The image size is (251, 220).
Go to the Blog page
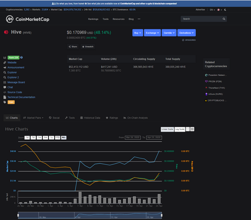pyautogui.click(x=131, y=19)
